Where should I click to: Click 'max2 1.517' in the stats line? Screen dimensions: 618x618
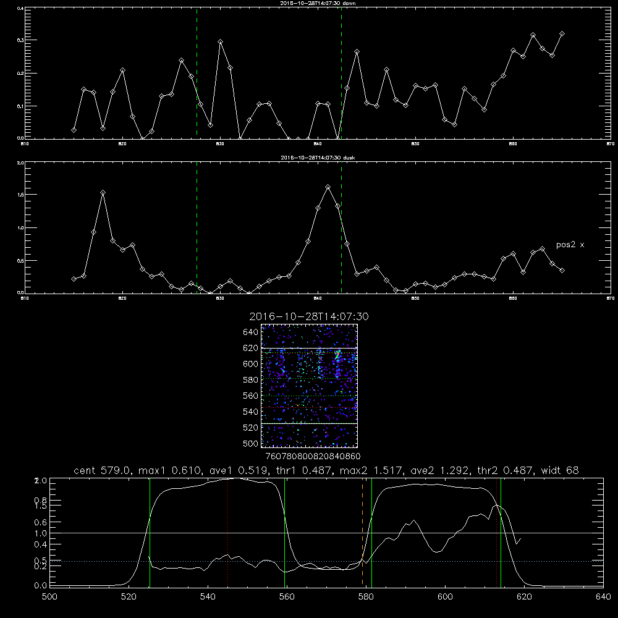[x=371, y=470]
